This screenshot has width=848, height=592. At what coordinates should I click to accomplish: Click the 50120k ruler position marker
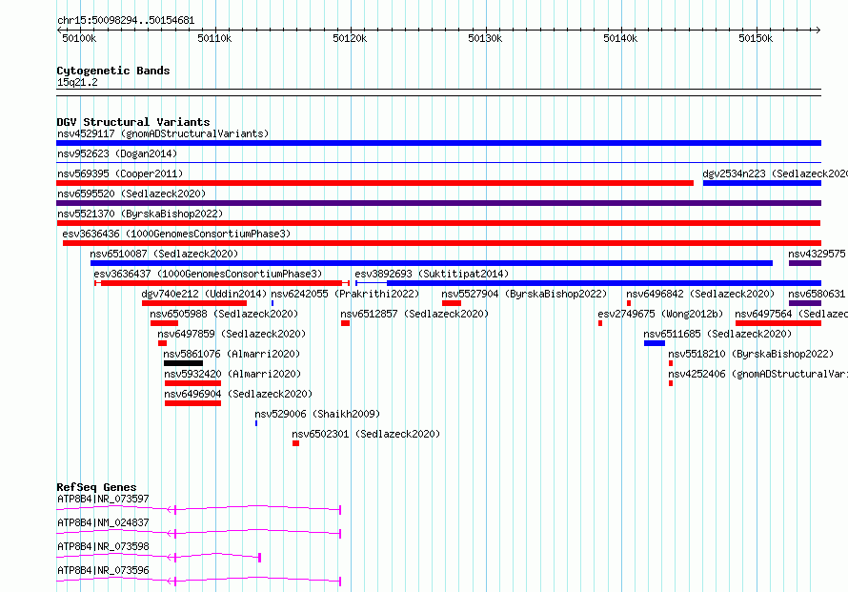350,38
